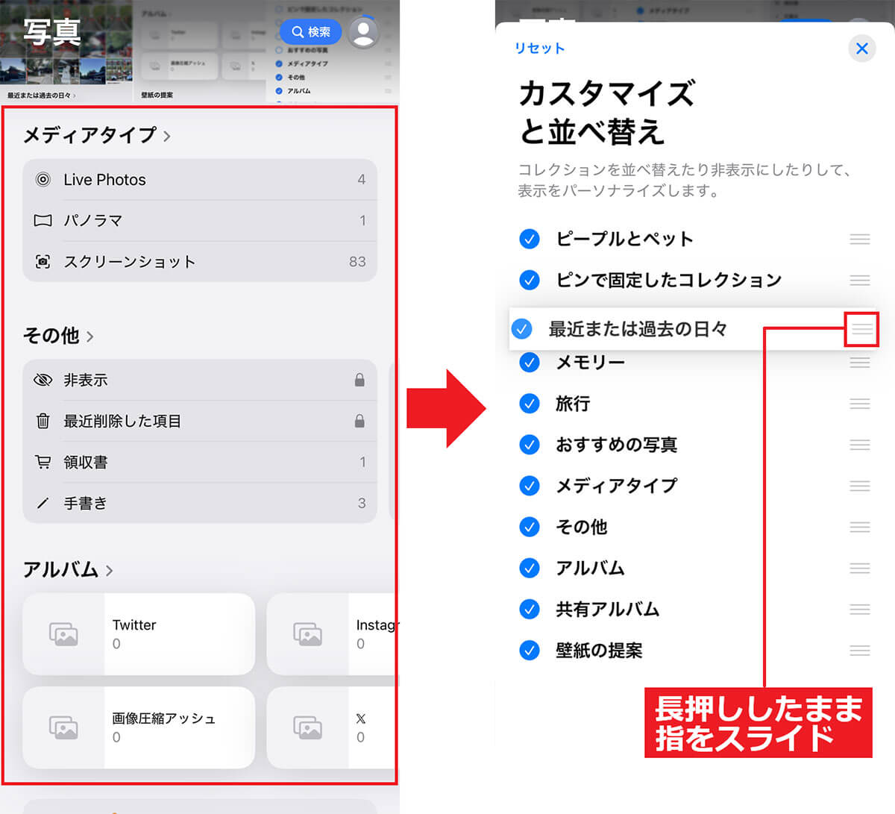895x814 pixels.
Task: Grab the reorder handle for メディアタイプ in customize list
Action: pos(860,486)
